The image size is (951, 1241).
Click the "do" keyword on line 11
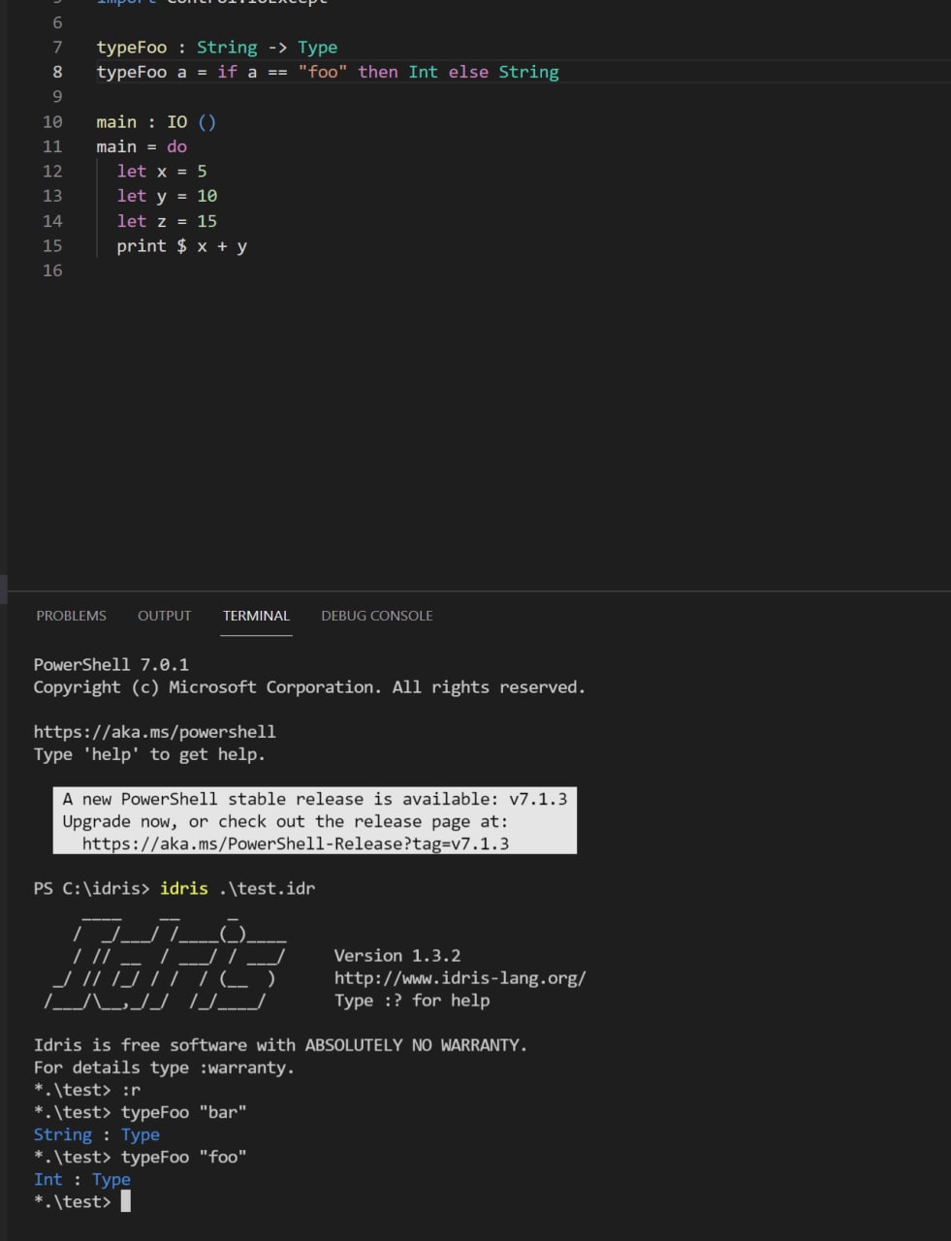pos(176,146)
